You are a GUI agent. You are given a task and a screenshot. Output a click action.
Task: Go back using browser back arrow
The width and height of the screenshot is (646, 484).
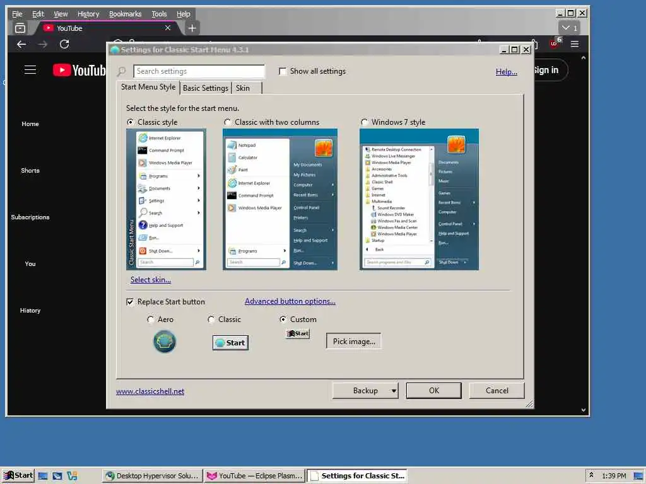[21, 45]
